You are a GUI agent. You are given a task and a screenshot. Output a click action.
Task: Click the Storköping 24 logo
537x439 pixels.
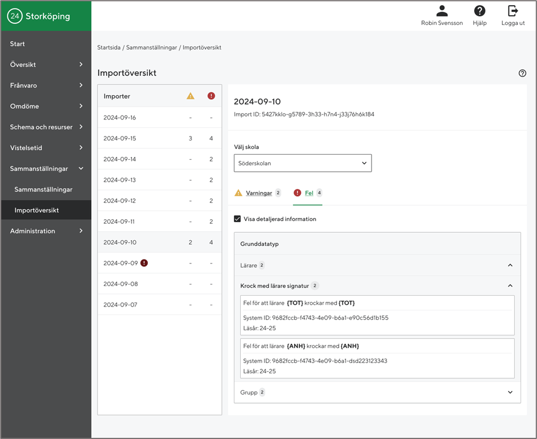click(x=15, y=16)
